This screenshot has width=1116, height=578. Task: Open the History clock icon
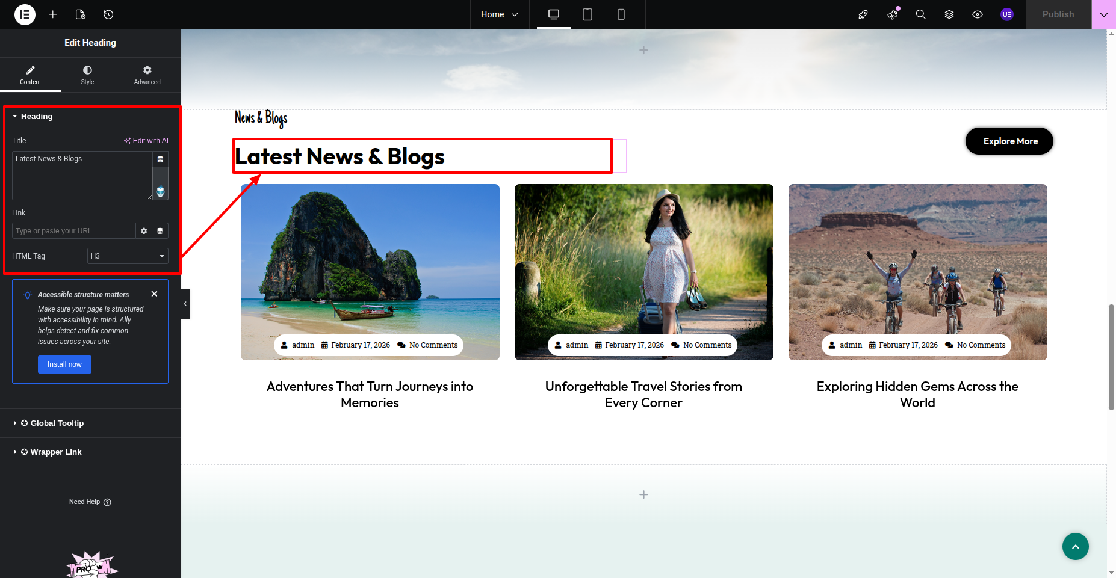[x=108, y=14]
